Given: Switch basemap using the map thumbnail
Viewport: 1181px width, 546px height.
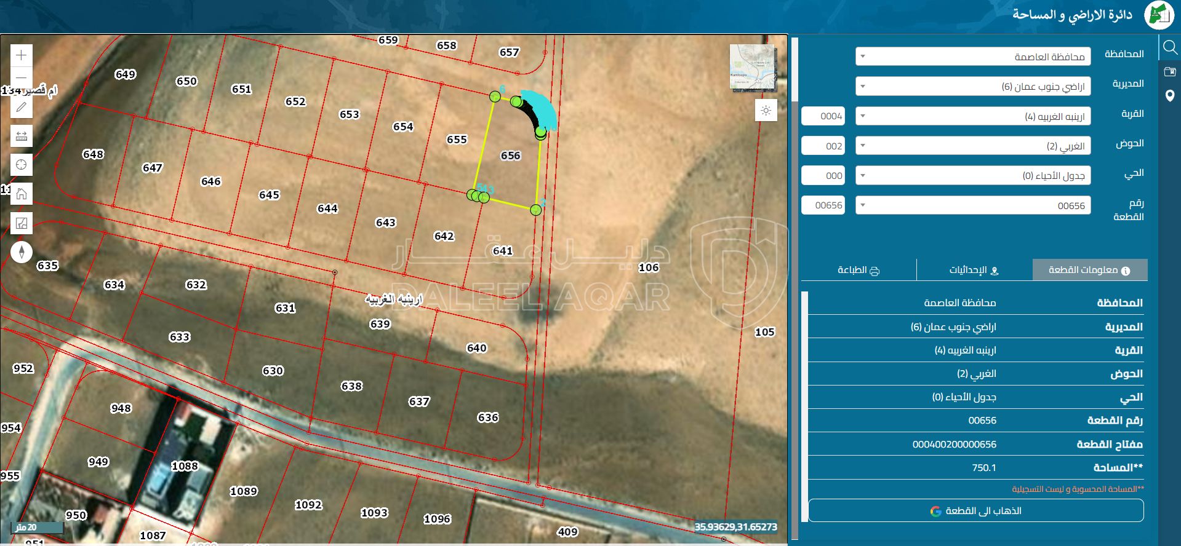Looking at the screenshot, I should [x=751, y=67].
